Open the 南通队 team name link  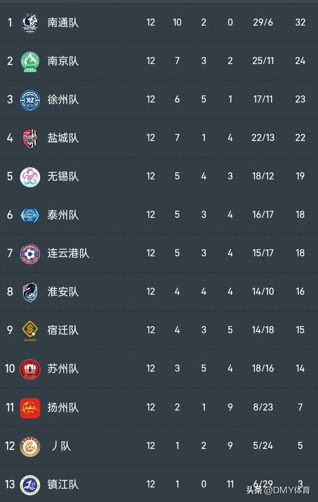coord(63,23)
